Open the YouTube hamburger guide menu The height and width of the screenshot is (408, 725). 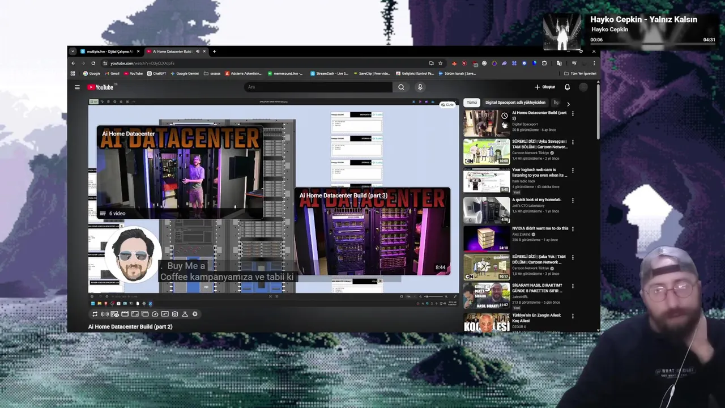coord(77,87)
